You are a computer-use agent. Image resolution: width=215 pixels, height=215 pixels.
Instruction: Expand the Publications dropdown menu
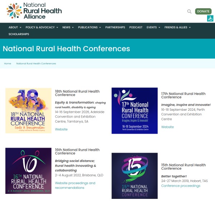[x=89, y=27]
